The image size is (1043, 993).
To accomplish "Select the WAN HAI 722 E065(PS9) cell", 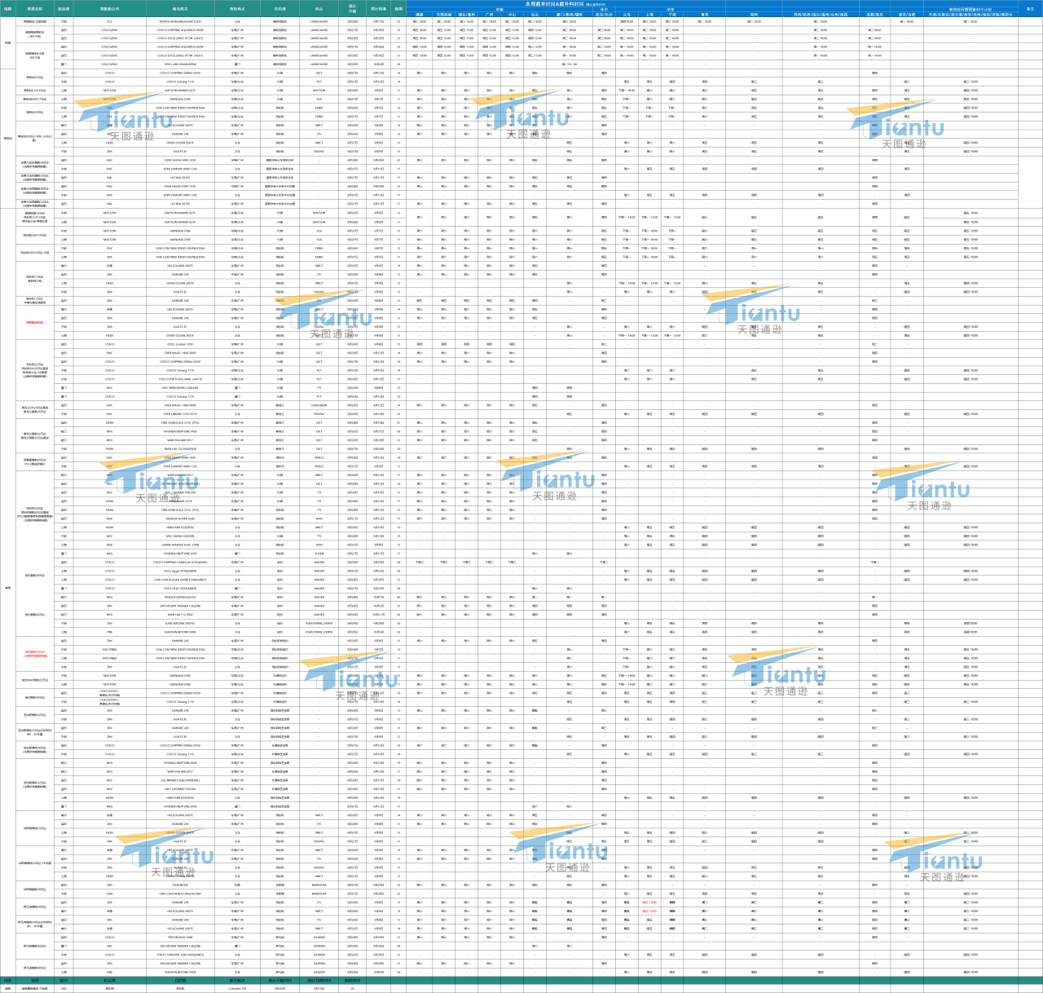I will pos(180,449).
